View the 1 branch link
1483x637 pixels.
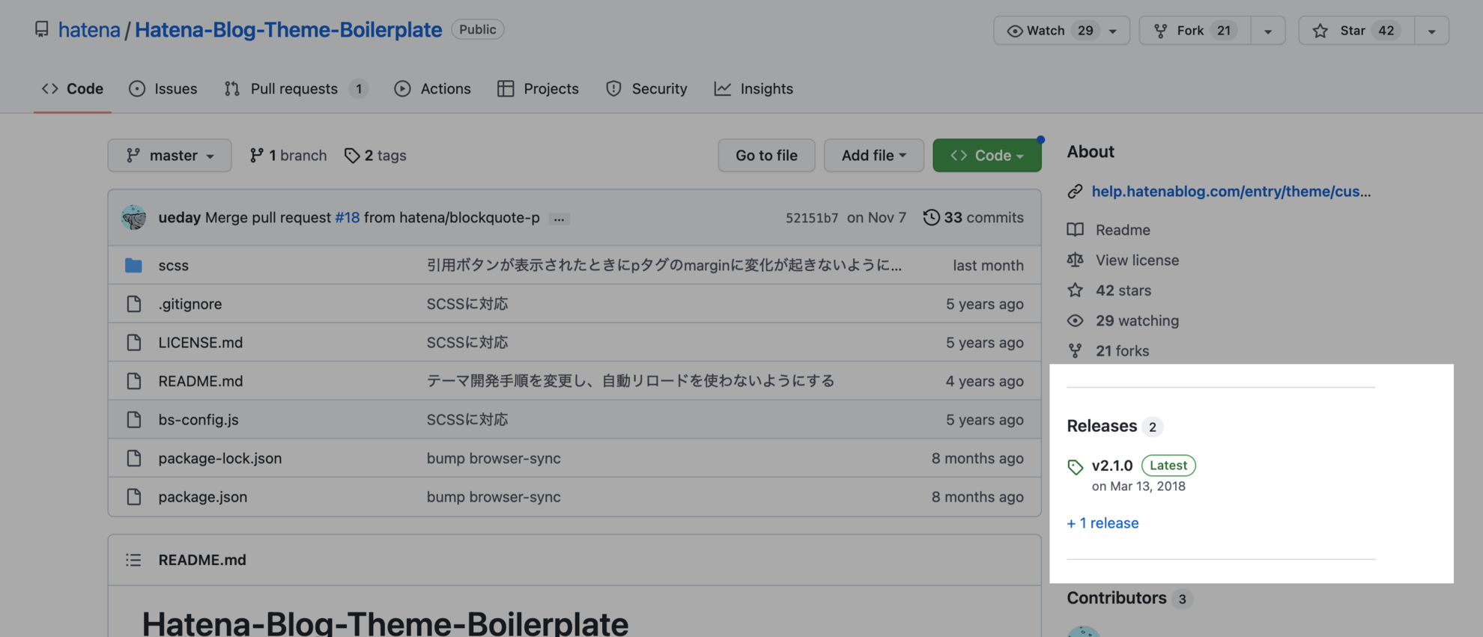pos(288,155)
